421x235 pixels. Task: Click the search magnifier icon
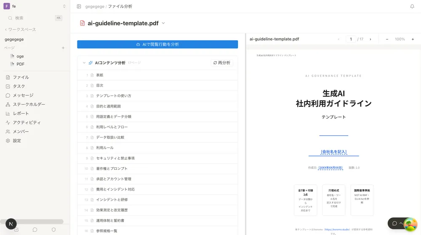[10, 18]
